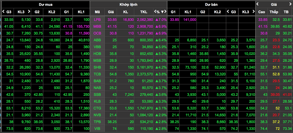This screenshot has height=133, width=293.
Task: Click left arrow before the % column header
Action: (x=155, y=12)
